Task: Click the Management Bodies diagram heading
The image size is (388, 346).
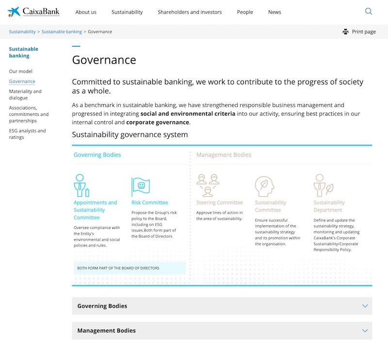Action: [224, 155]
